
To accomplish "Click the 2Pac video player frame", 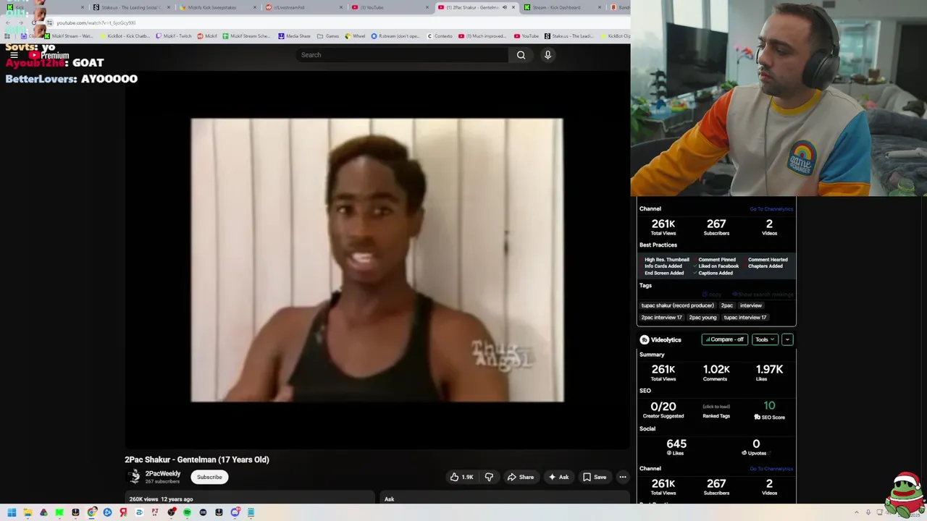I will 377,260.
